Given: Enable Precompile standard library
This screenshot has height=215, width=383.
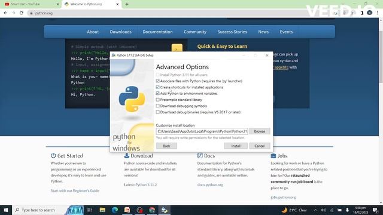Looking at the screenshot, I should coord(157,100).
